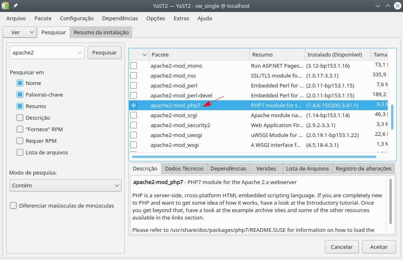
Task: Click the install status icon for apache2-mod_php7
Action: point(134,105)
